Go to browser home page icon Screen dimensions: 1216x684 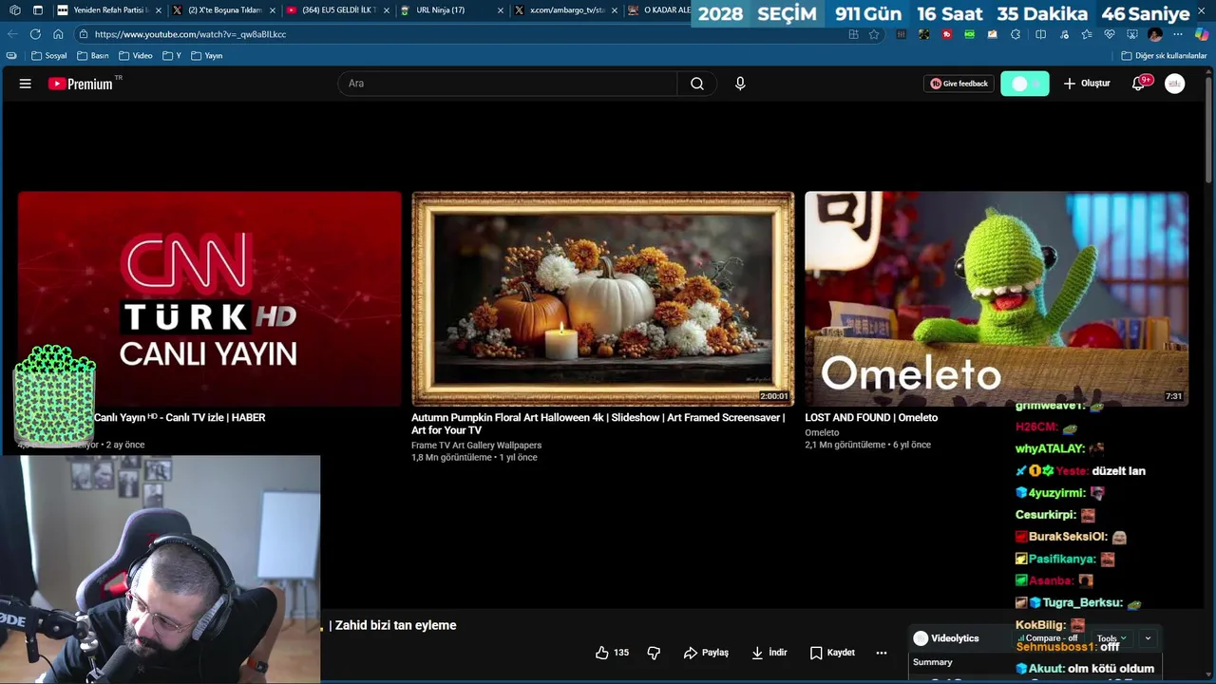click(58, 34)
